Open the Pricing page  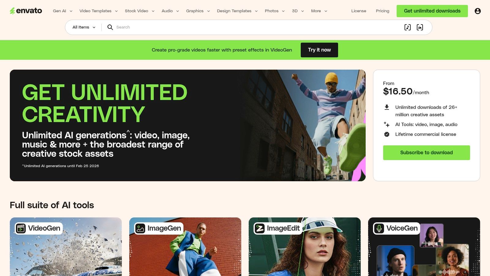tap(382, 11)
